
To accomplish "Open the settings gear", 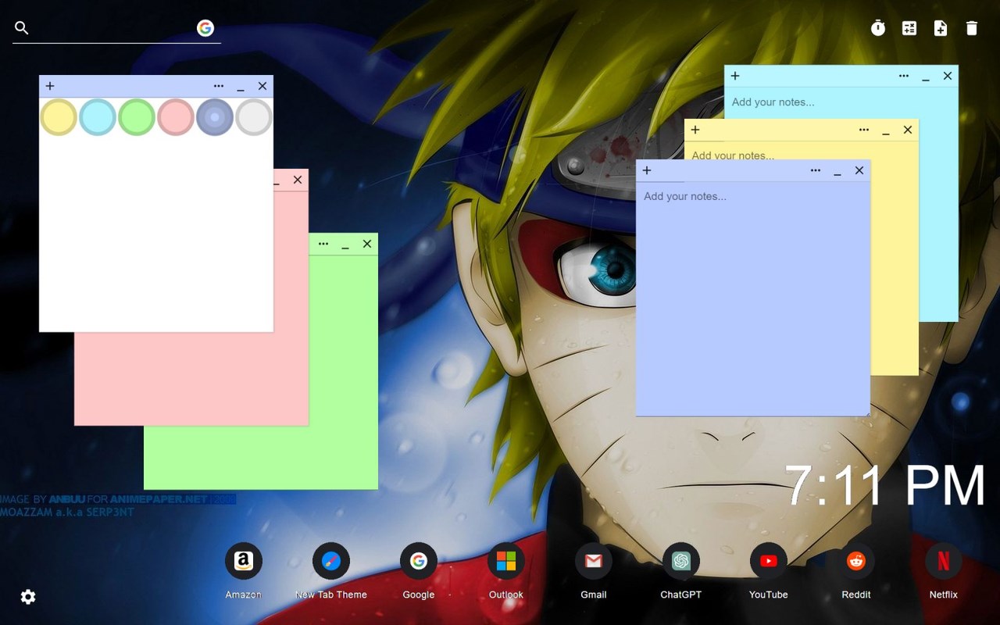I will pyautogui.click(x=28, y=597).
